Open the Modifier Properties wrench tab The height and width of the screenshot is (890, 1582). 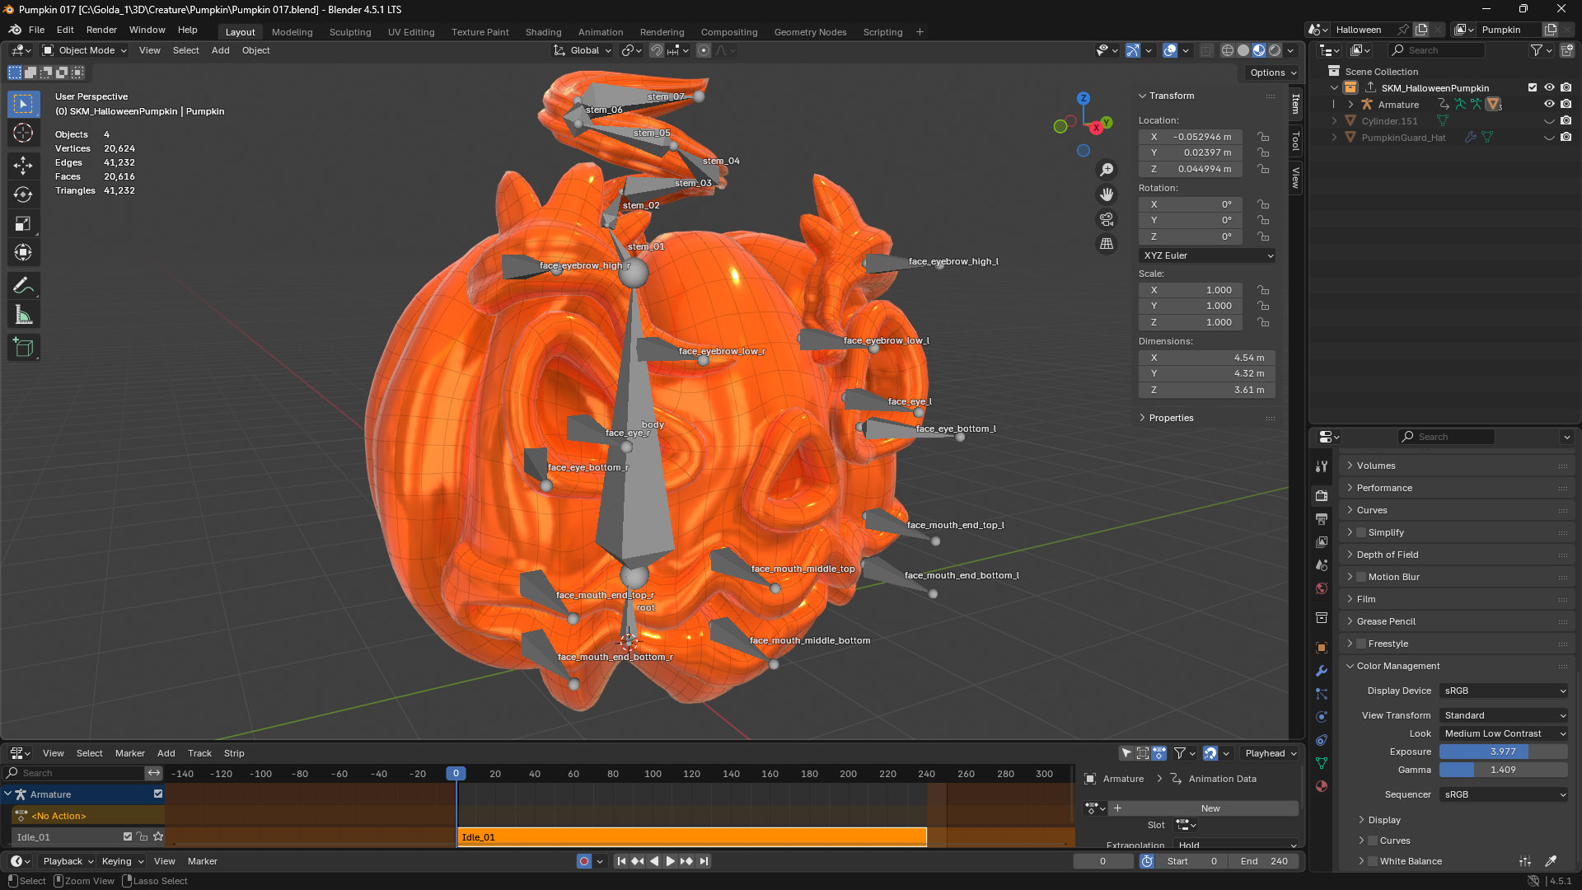click(1322, 672)
